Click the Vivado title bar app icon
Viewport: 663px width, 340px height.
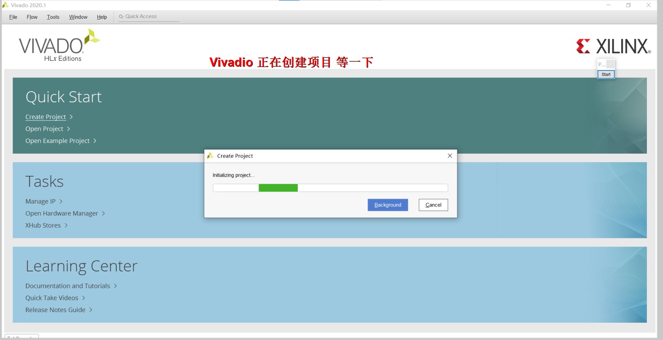click(x=5, y=5)
